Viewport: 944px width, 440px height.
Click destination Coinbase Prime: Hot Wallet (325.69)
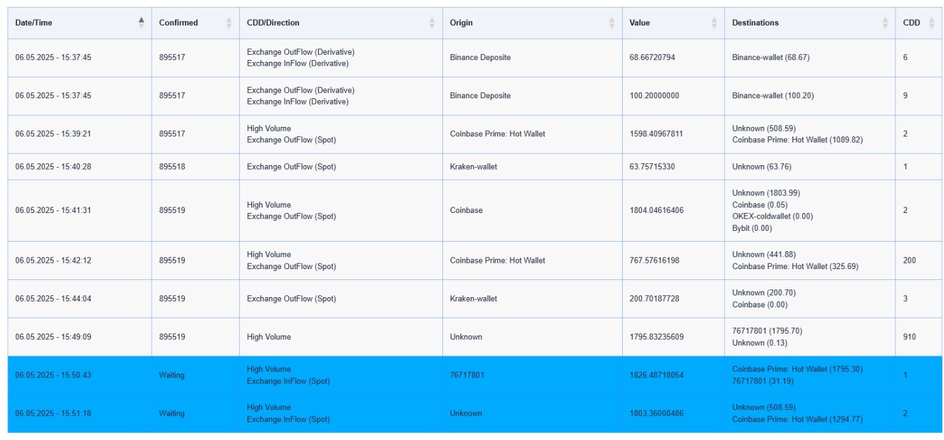[x=795, y=267]
